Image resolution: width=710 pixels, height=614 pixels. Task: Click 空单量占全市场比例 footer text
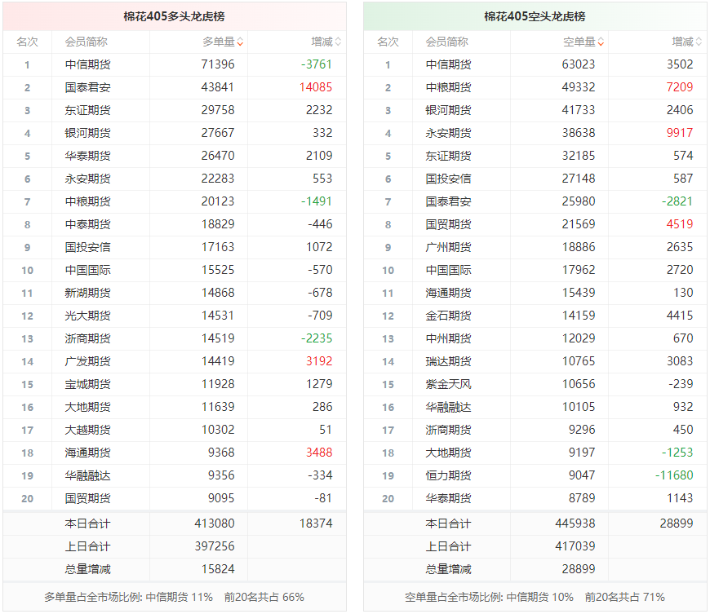pyautogui.click(x=535, y=597)
